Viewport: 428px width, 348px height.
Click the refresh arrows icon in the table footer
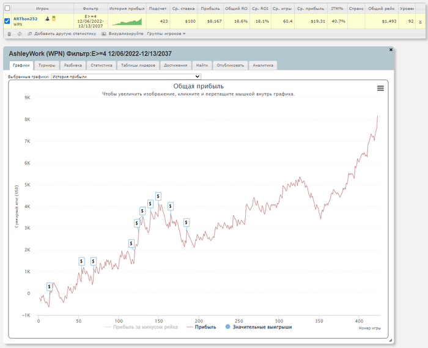tap(20, 34)
